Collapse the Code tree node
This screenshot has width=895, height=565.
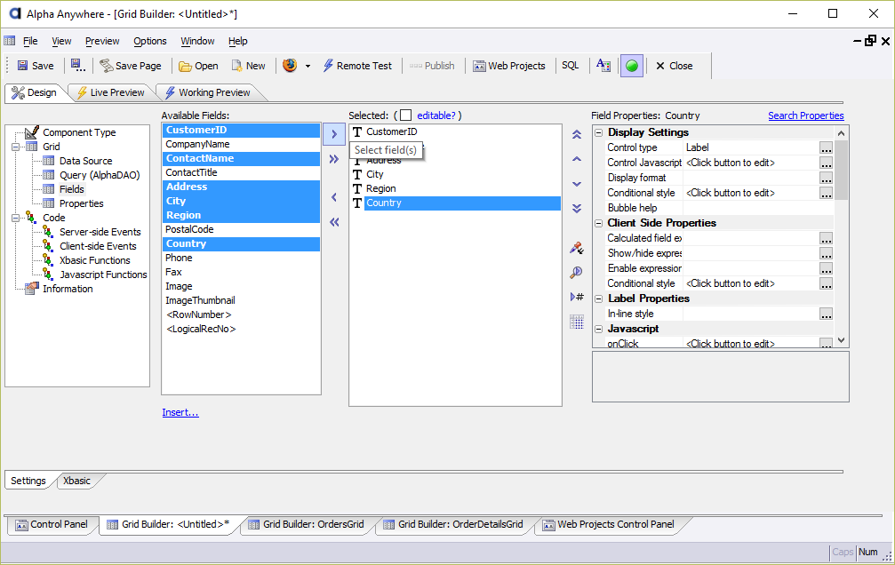tap(15, 218)
